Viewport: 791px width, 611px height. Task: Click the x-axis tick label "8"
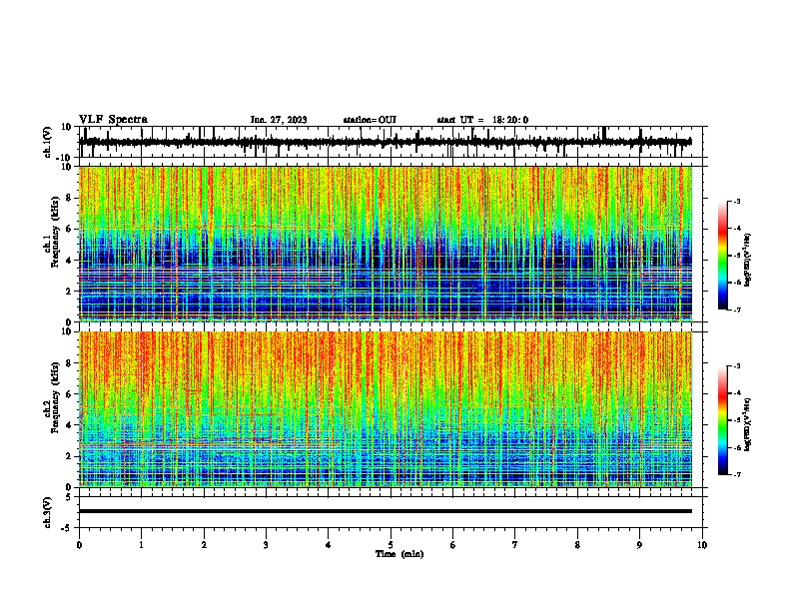pyautogui.click(x=577, y=545)
